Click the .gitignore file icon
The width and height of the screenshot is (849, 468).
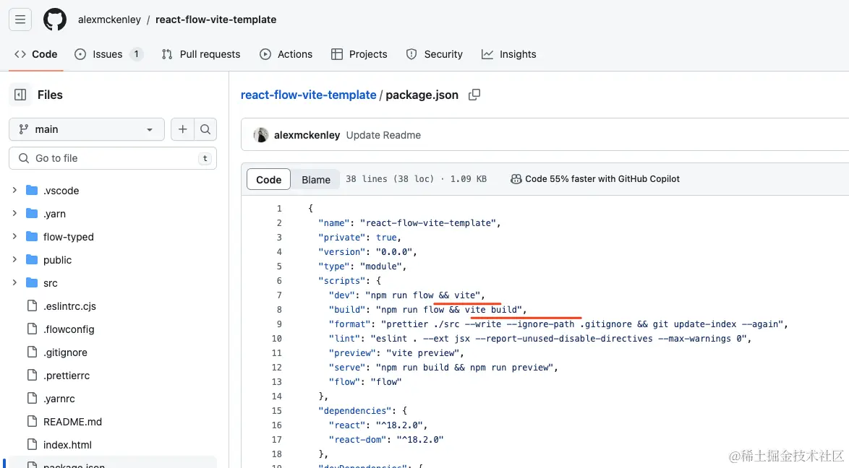click(x=32, y=352)
